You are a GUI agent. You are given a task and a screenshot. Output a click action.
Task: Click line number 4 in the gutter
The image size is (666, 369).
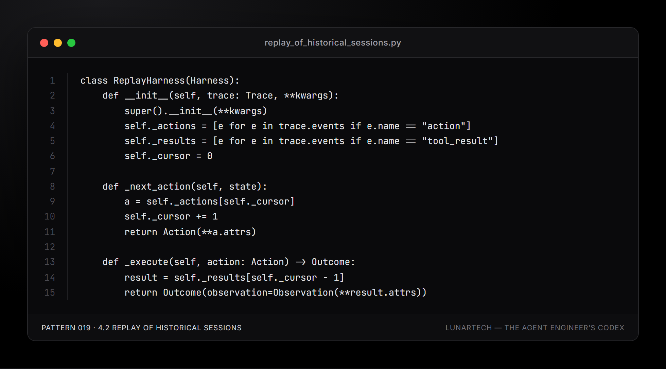[x=52, y=126]
